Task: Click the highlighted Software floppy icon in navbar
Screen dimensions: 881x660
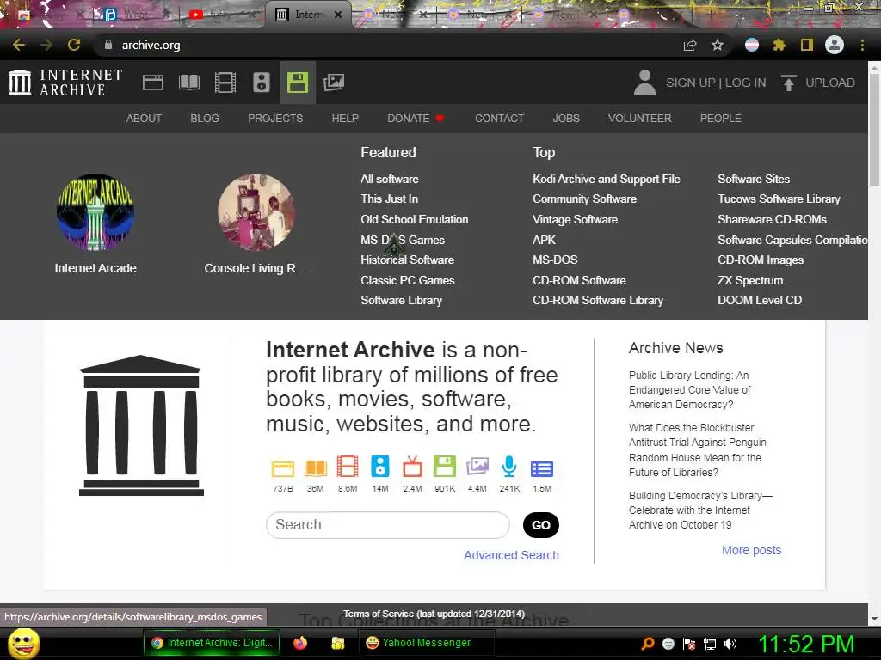Action: coord(297,82)
